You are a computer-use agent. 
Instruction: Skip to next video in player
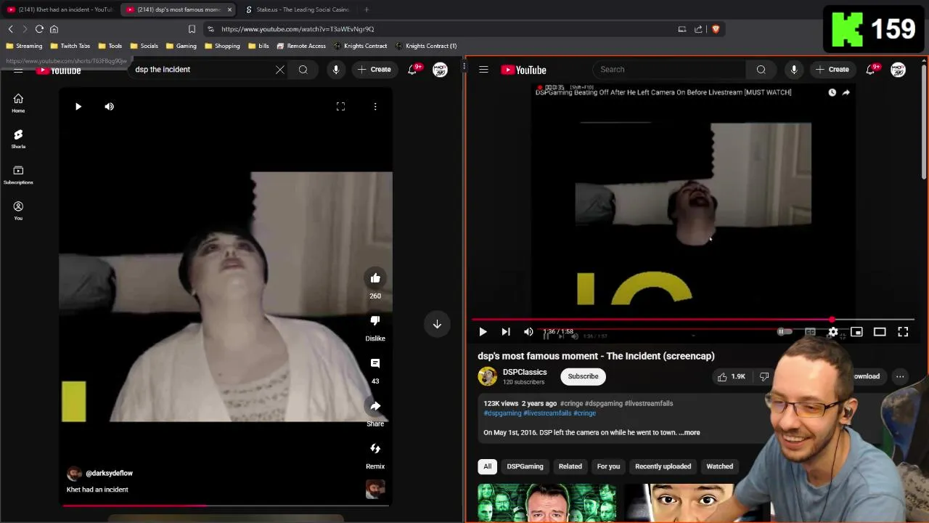(x=506, y=332)
